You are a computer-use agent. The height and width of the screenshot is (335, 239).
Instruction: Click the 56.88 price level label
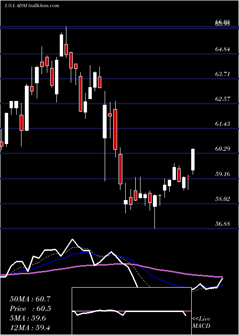[223, 223]
